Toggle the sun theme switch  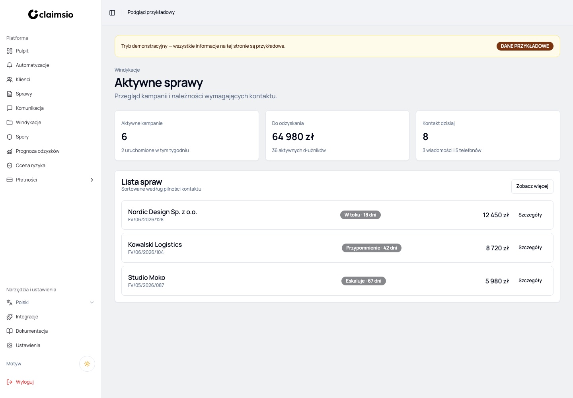pos(87,364)
